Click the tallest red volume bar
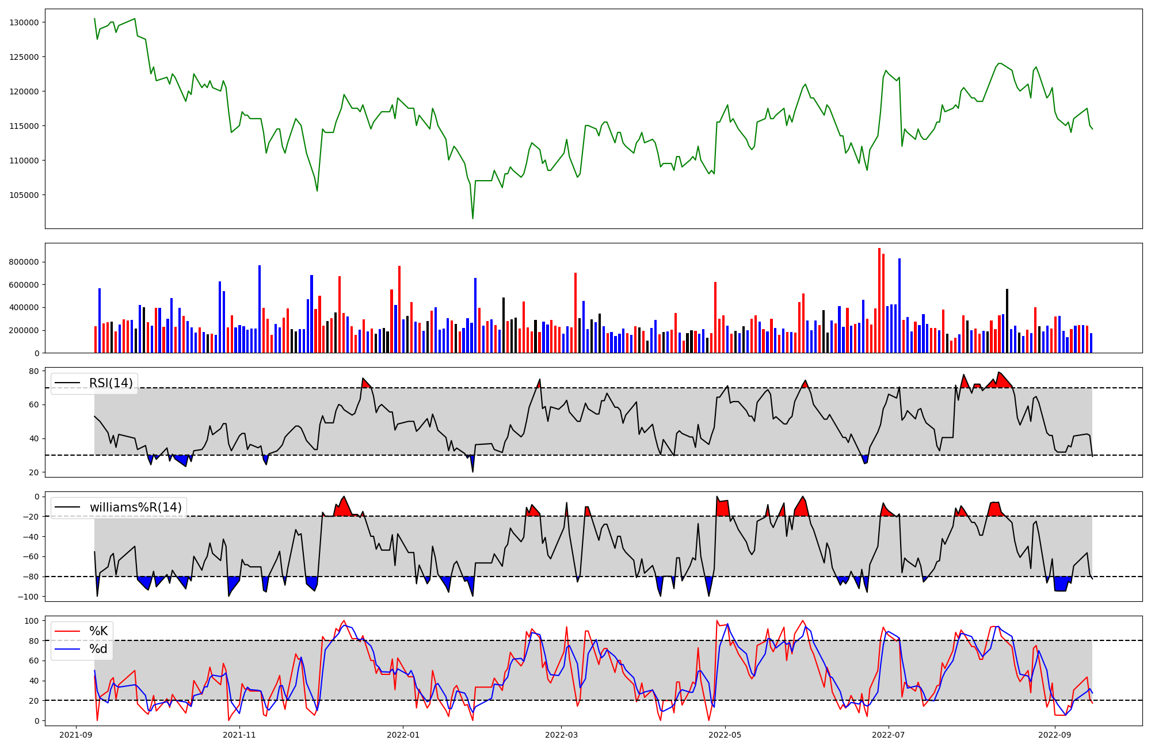This screenshot has height=748, width=1151. 879,299
